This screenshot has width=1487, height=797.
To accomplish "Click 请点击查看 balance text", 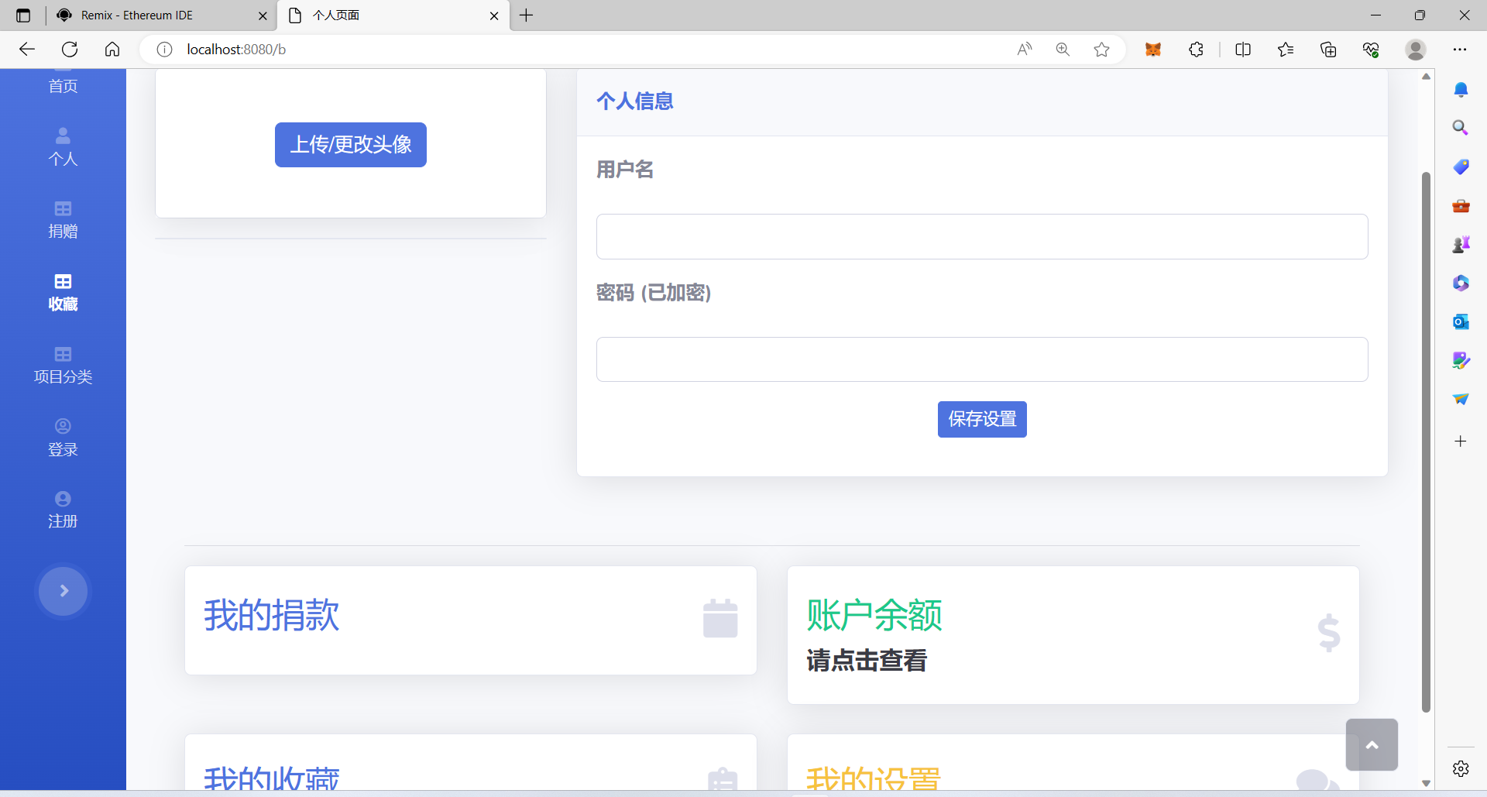I will point(867,660).
